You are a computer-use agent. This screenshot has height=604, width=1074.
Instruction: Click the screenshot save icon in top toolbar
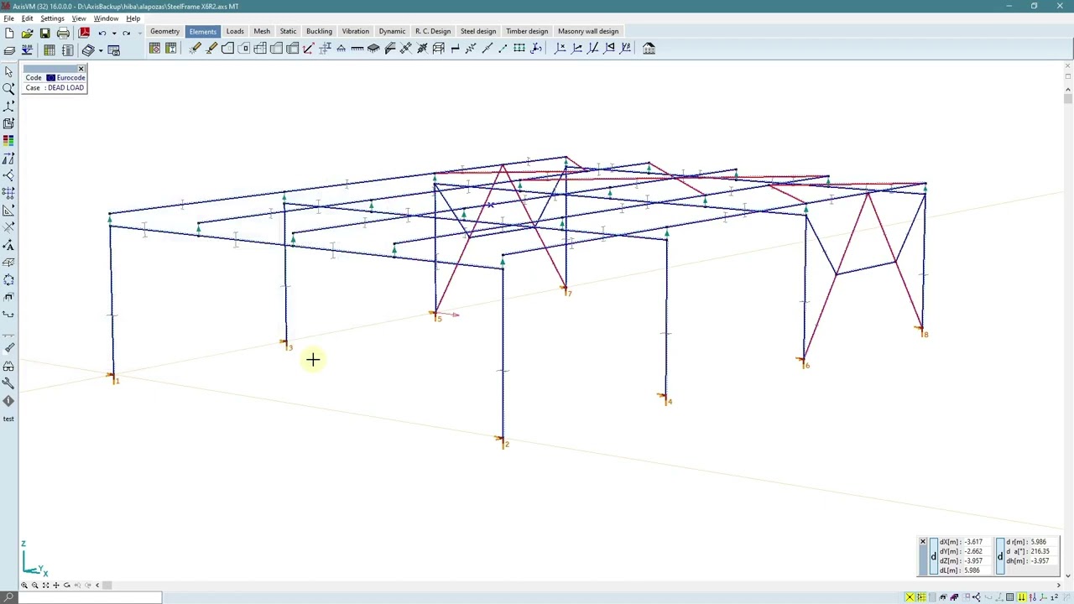click(x=114, y=50)
